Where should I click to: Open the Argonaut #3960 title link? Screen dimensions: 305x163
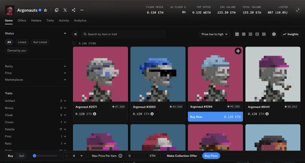click(x=144, y=107)
